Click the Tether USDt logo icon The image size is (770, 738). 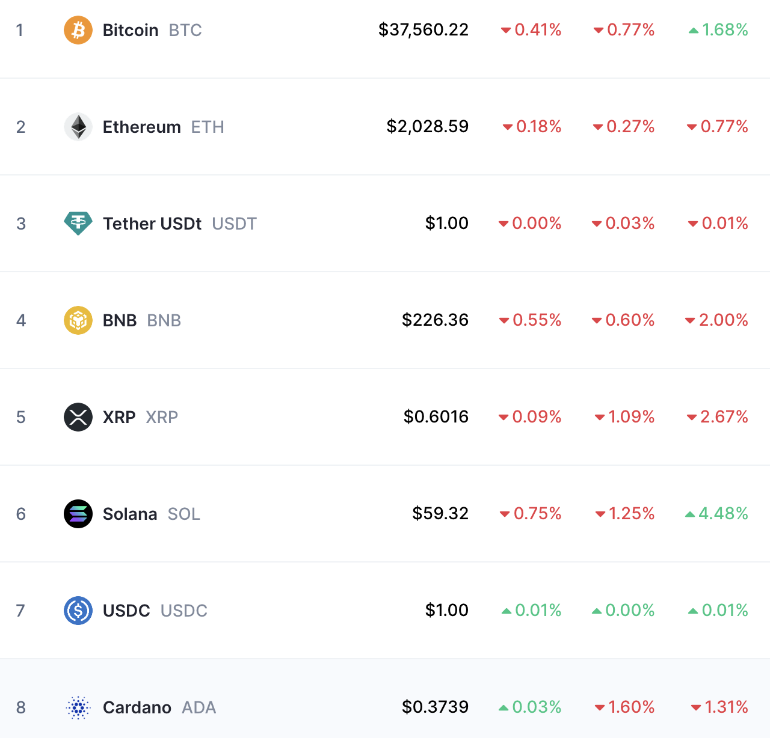78,224
